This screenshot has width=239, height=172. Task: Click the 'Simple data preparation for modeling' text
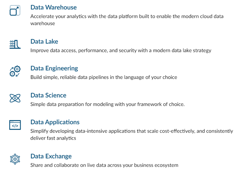(107, 104)
